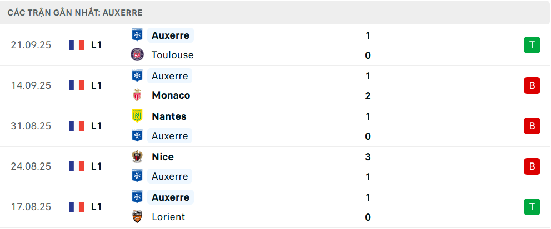Open the Monaco team link
This screenshot has width=551, height=229.
(x=171, y=95)
